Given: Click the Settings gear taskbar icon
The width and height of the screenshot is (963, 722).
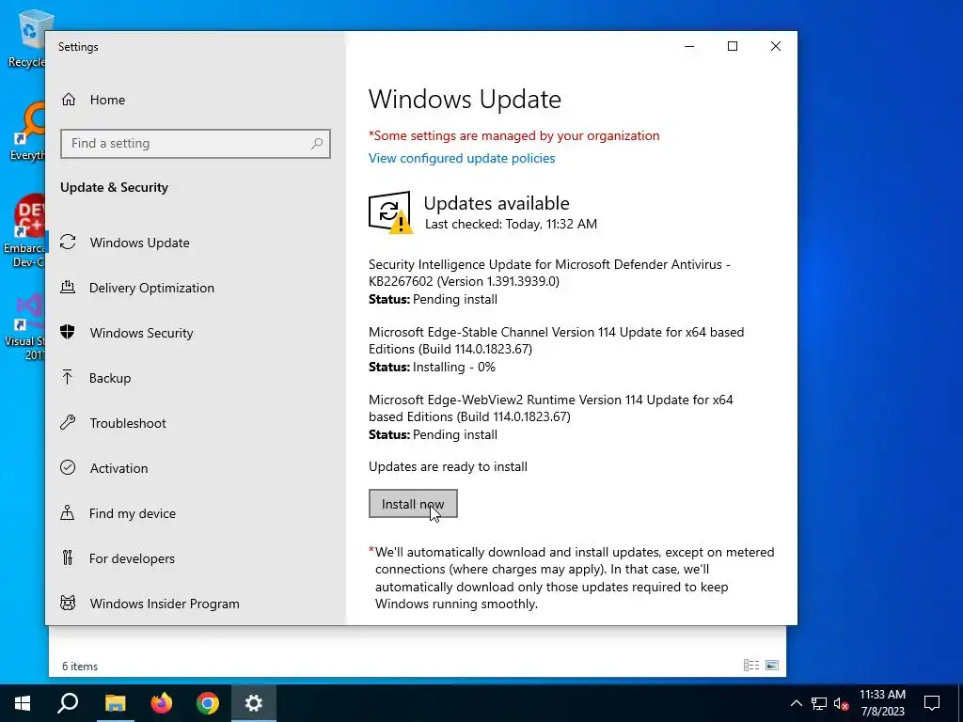Looking at the screenshot, I should [x=254, y=703].
